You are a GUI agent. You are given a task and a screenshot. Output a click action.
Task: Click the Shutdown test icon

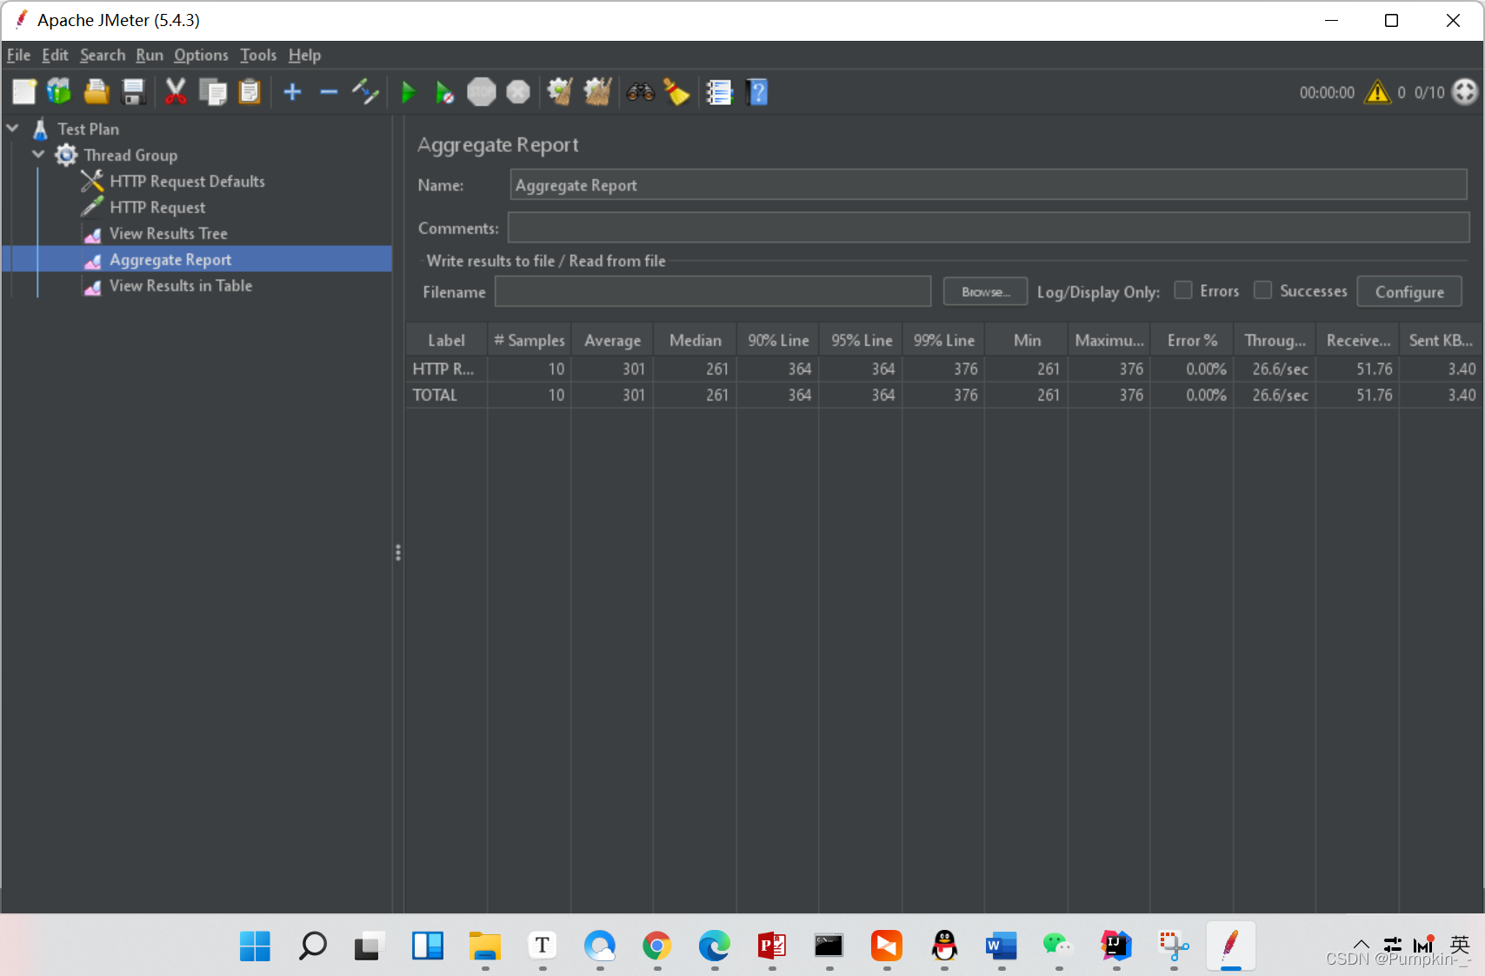pos(518,91)
